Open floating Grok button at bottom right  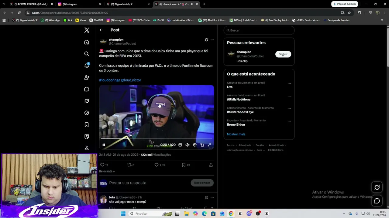[377, 187]
